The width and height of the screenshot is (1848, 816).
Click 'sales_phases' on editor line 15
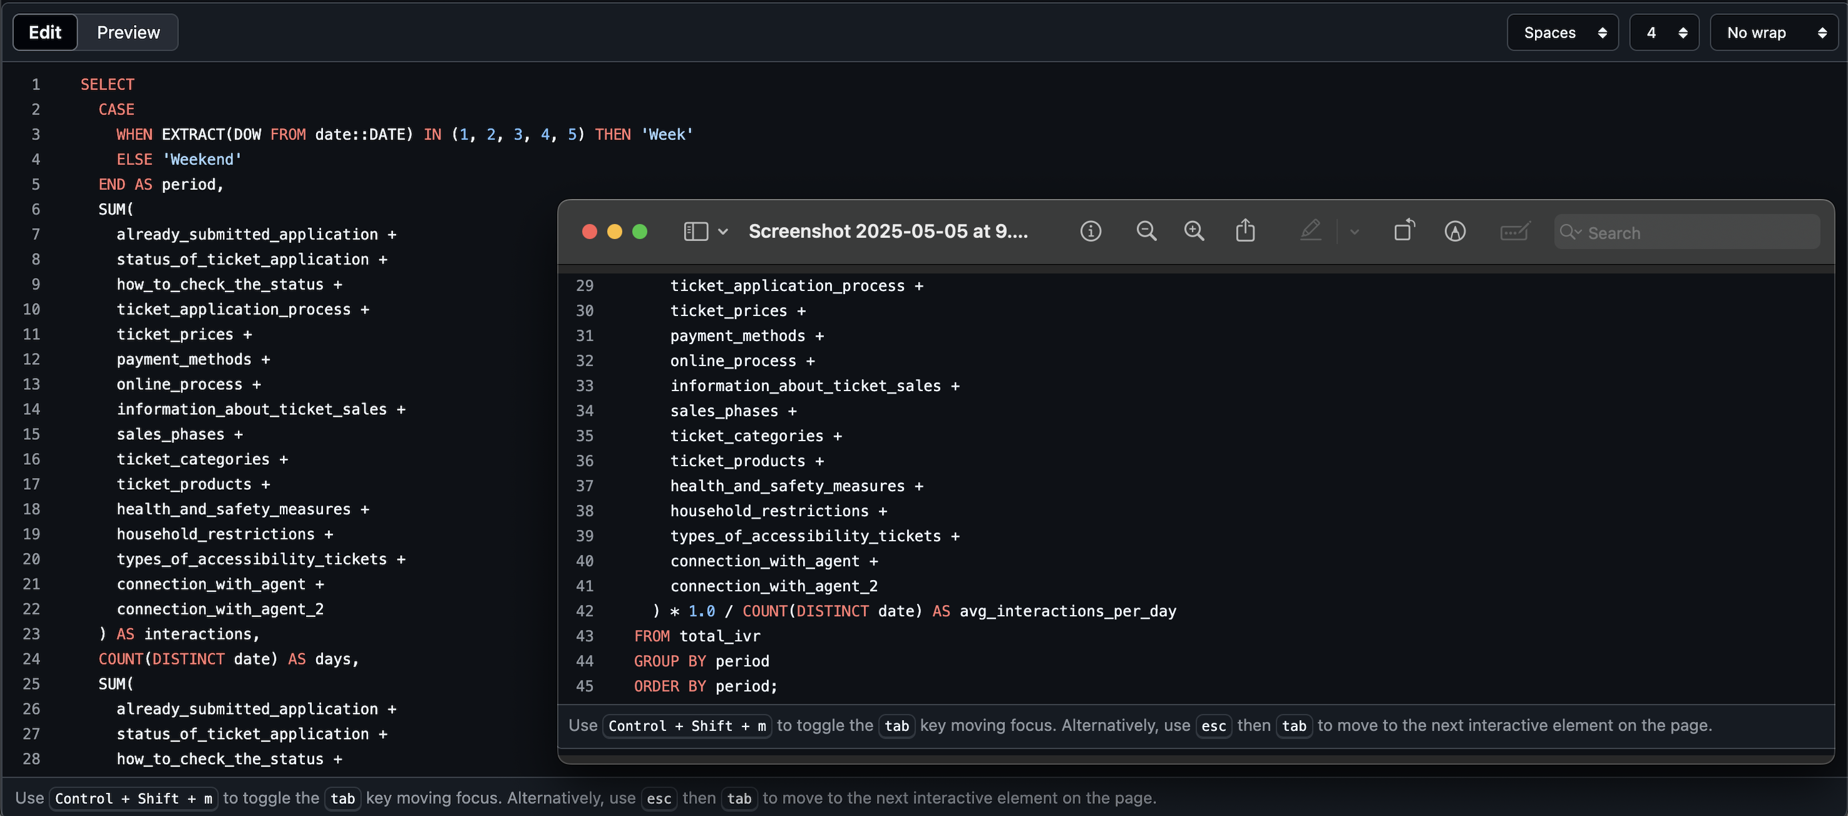tap(170, 434)
